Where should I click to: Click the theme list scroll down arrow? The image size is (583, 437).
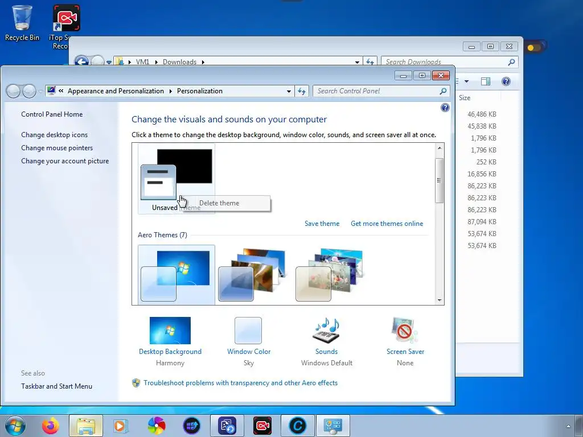440,300
